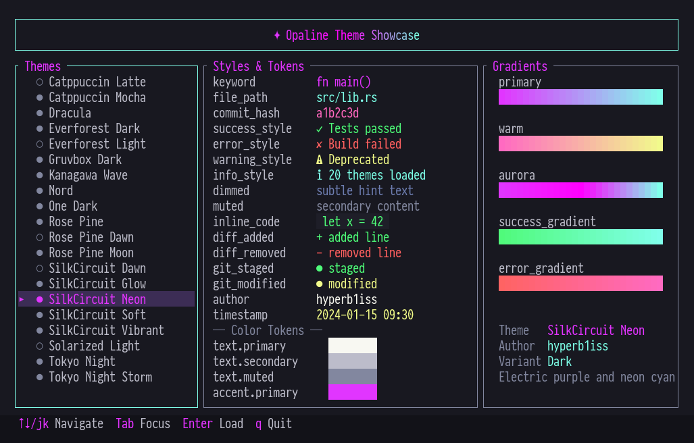Click the checkmark before Tests passed

coord(319,129)
